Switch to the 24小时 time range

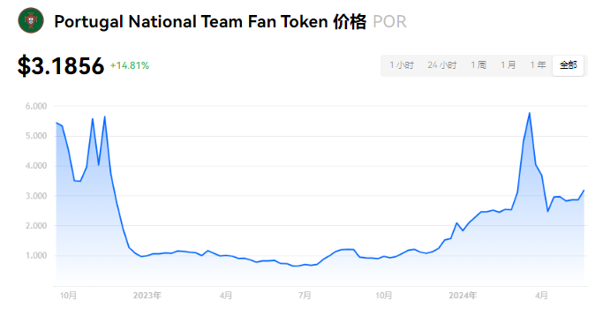(442, 65)
